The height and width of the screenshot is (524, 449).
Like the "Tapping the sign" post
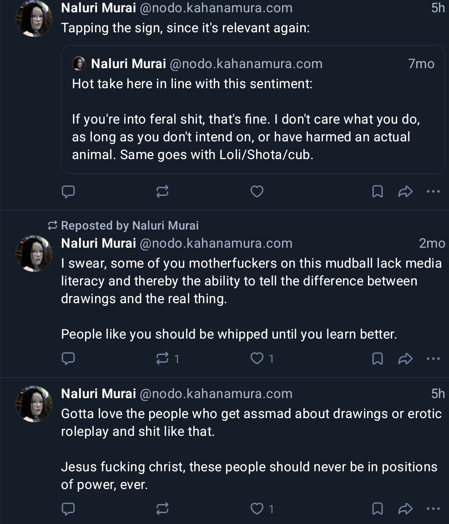pyautogui.click(x=257, y=192)
